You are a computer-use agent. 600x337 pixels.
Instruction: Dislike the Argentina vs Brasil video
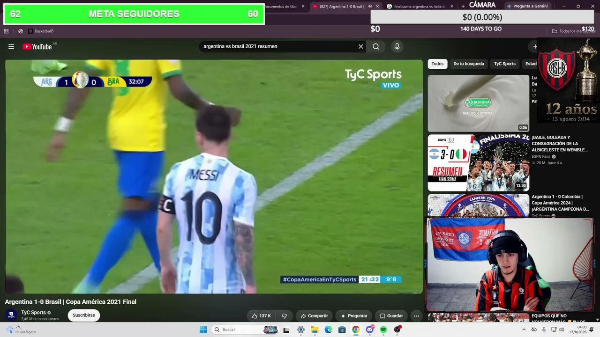(284, 316)
